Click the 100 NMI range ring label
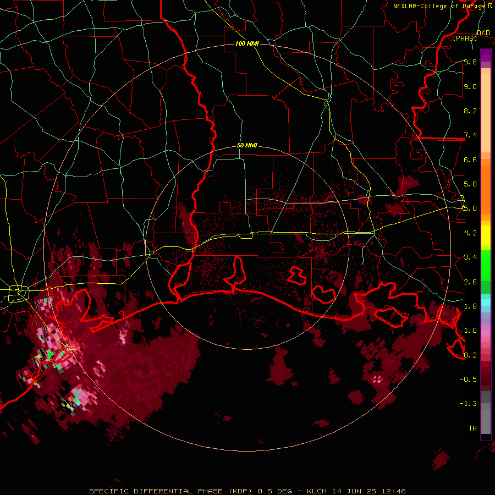 coord(247,43)
